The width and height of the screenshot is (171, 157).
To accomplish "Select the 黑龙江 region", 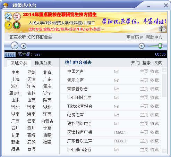I will (x=15, y=93).
